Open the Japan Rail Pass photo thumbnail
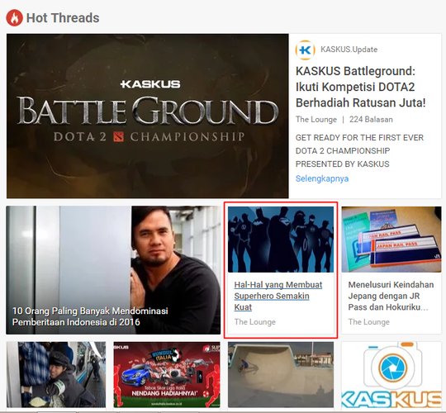 [x=391, y=240]
